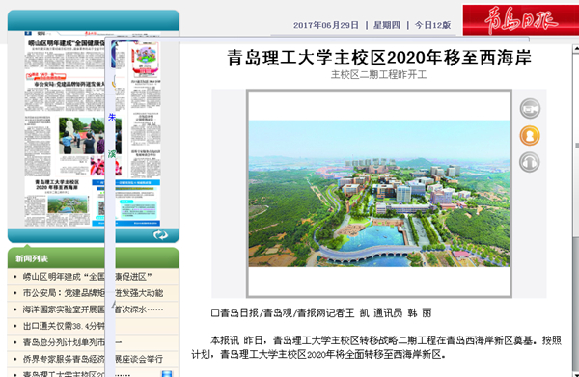The width and height of the screenshot is (579, 377).
Task: Click the colorful cartoon graphic in the page thumbnail
Action: tap(145, 59)
